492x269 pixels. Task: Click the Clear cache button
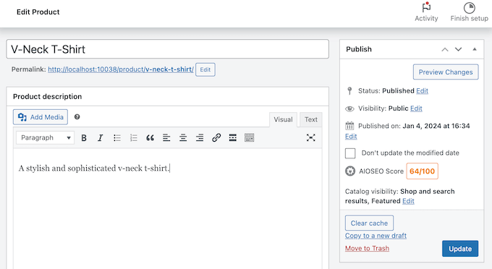tap(369, 223)
